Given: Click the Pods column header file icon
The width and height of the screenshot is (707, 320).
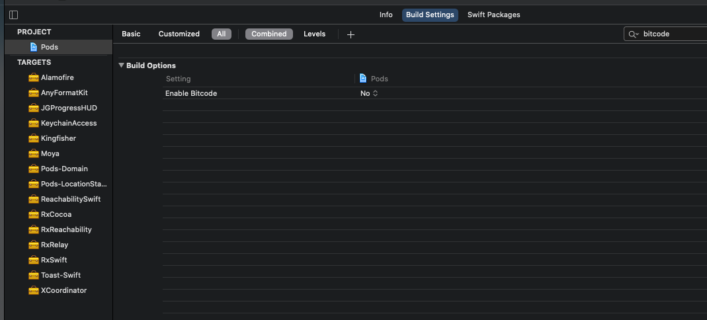Looking at the screenshot, I should click(363, 79).
